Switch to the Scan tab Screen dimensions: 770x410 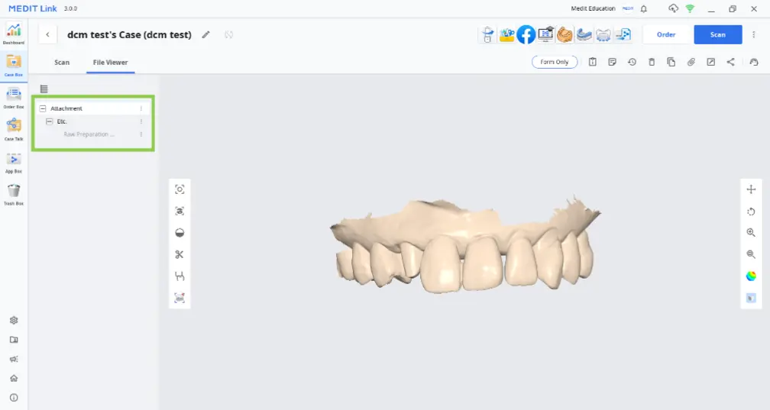(62, 63)
